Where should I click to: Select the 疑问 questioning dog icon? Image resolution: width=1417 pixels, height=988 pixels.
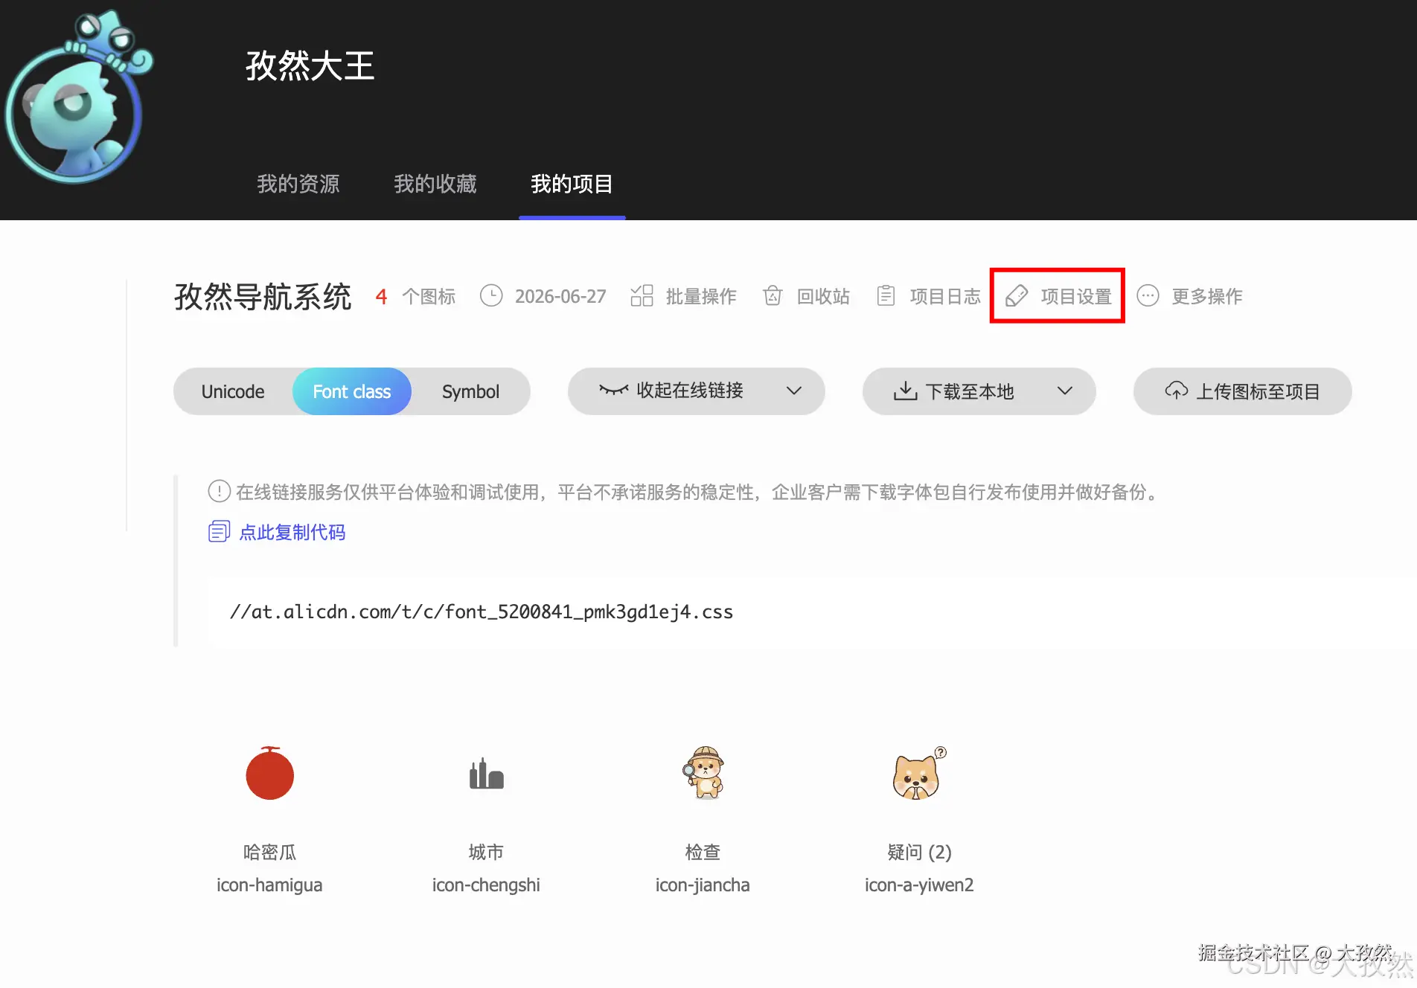pyautogui.click(x=919, y=773)
